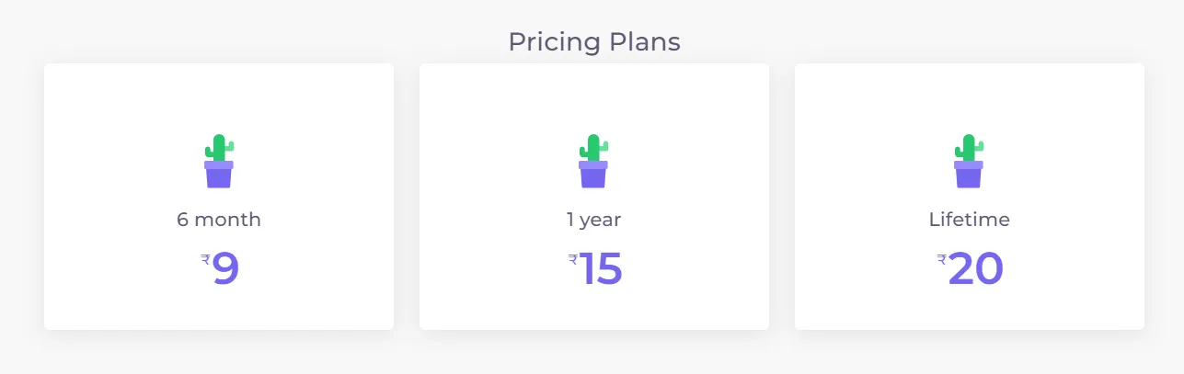Select the purple pot under the Lifetime cactus
This screenshot has width=1184, height=374.
coord(969,175)
